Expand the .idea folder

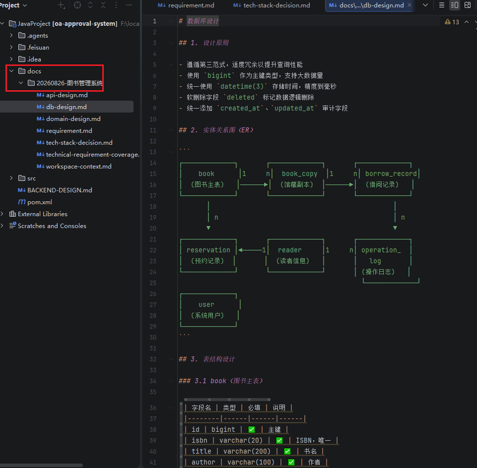[x=11, y=59]
